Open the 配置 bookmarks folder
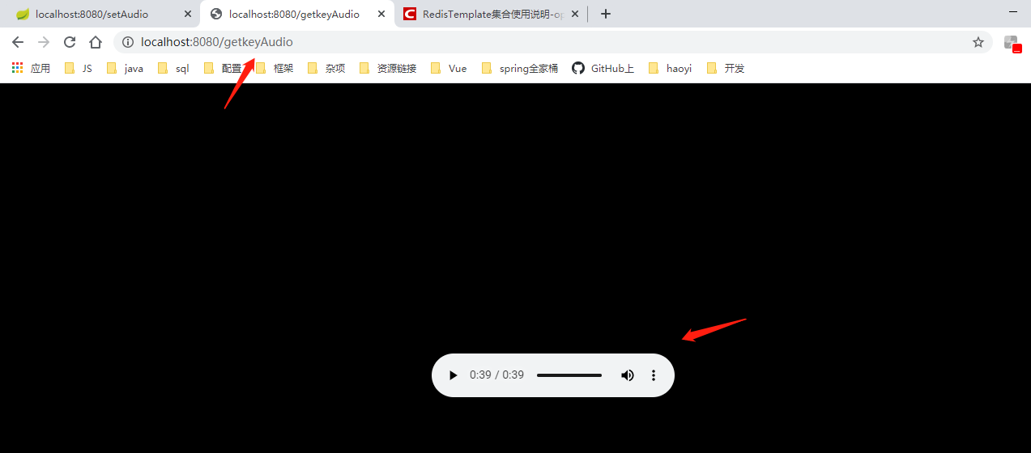 [x=223, y=69]
